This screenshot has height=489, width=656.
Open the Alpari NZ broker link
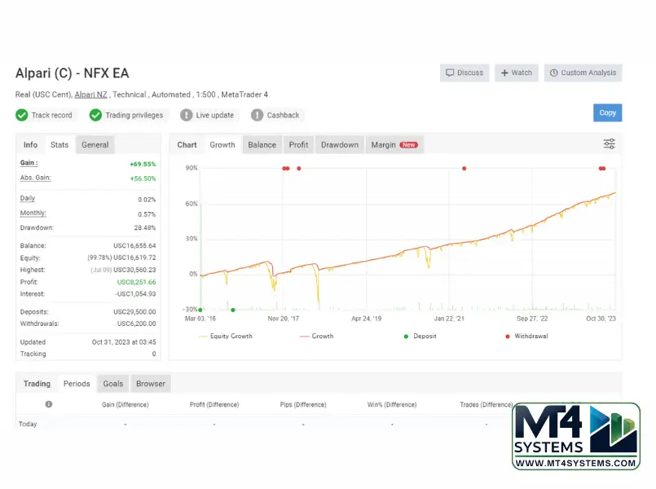click(x=90, y=95)
